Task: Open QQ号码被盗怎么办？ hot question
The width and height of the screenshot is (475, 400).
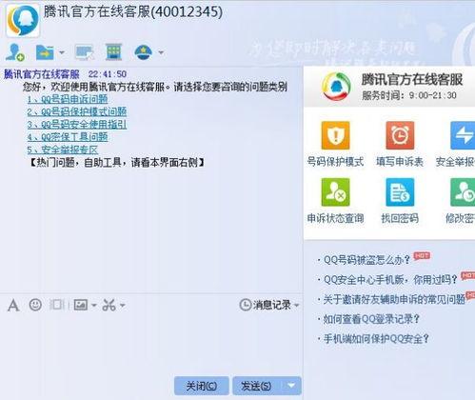Action: click(x=366, y=260)
